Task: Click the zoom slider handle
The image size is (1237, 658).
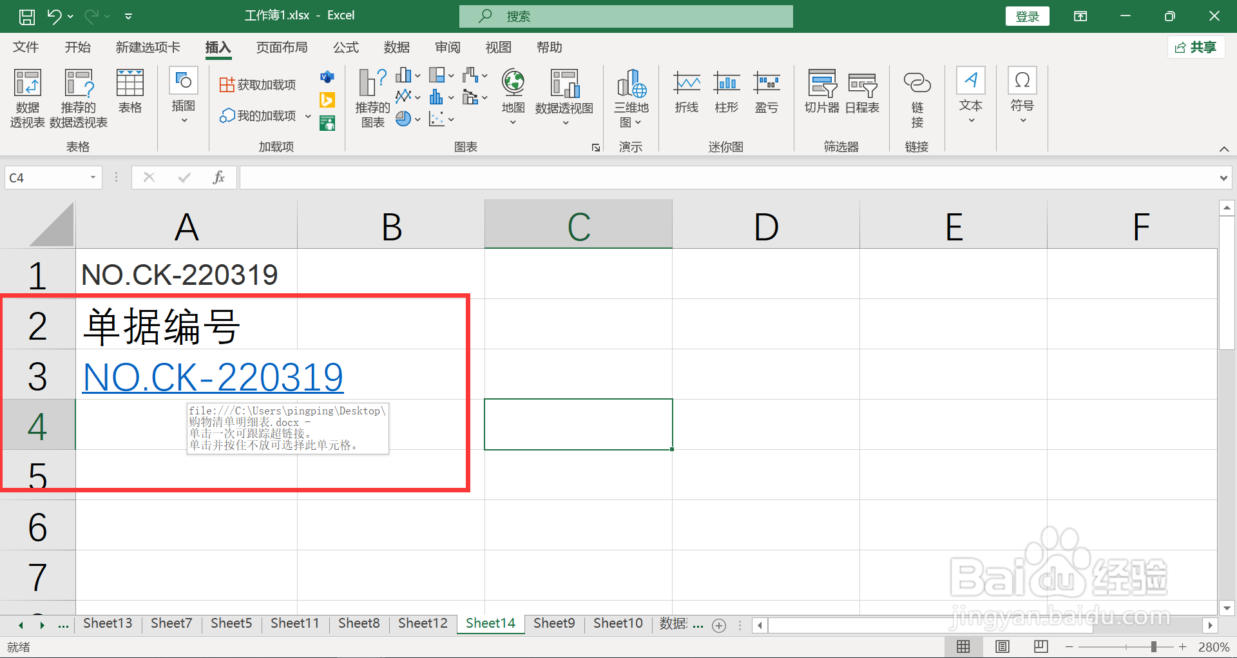Action: click(x=1154, y=646)
